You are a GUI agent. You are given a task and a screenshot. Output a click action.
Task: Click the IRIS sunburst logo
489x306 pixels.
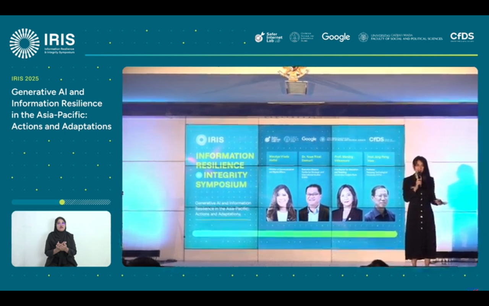[24, 43]
